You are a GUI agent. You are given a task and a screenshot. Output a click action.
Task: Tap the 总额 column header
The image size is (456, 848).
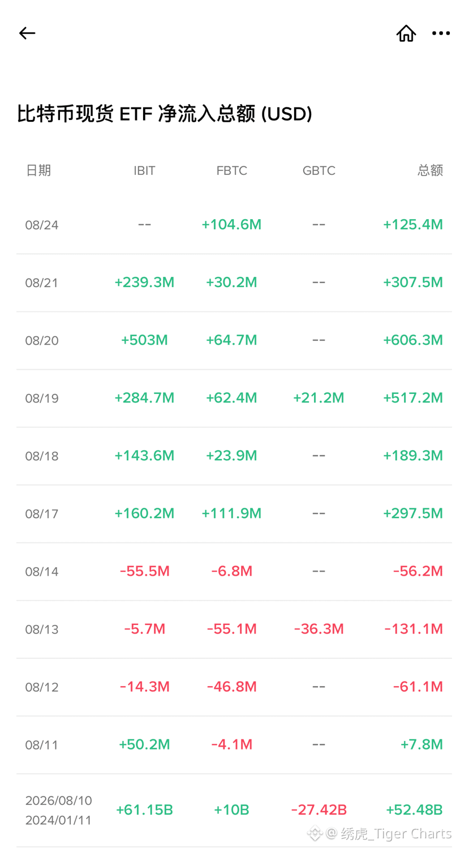coord(430,170)
